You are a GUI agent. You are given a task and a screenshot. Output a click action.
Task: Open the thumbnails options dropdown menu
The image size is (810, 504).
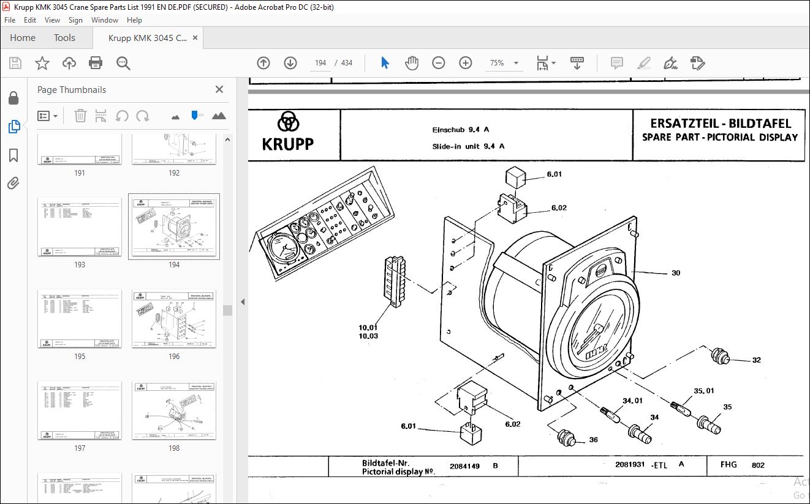click(x=48, y=116)
